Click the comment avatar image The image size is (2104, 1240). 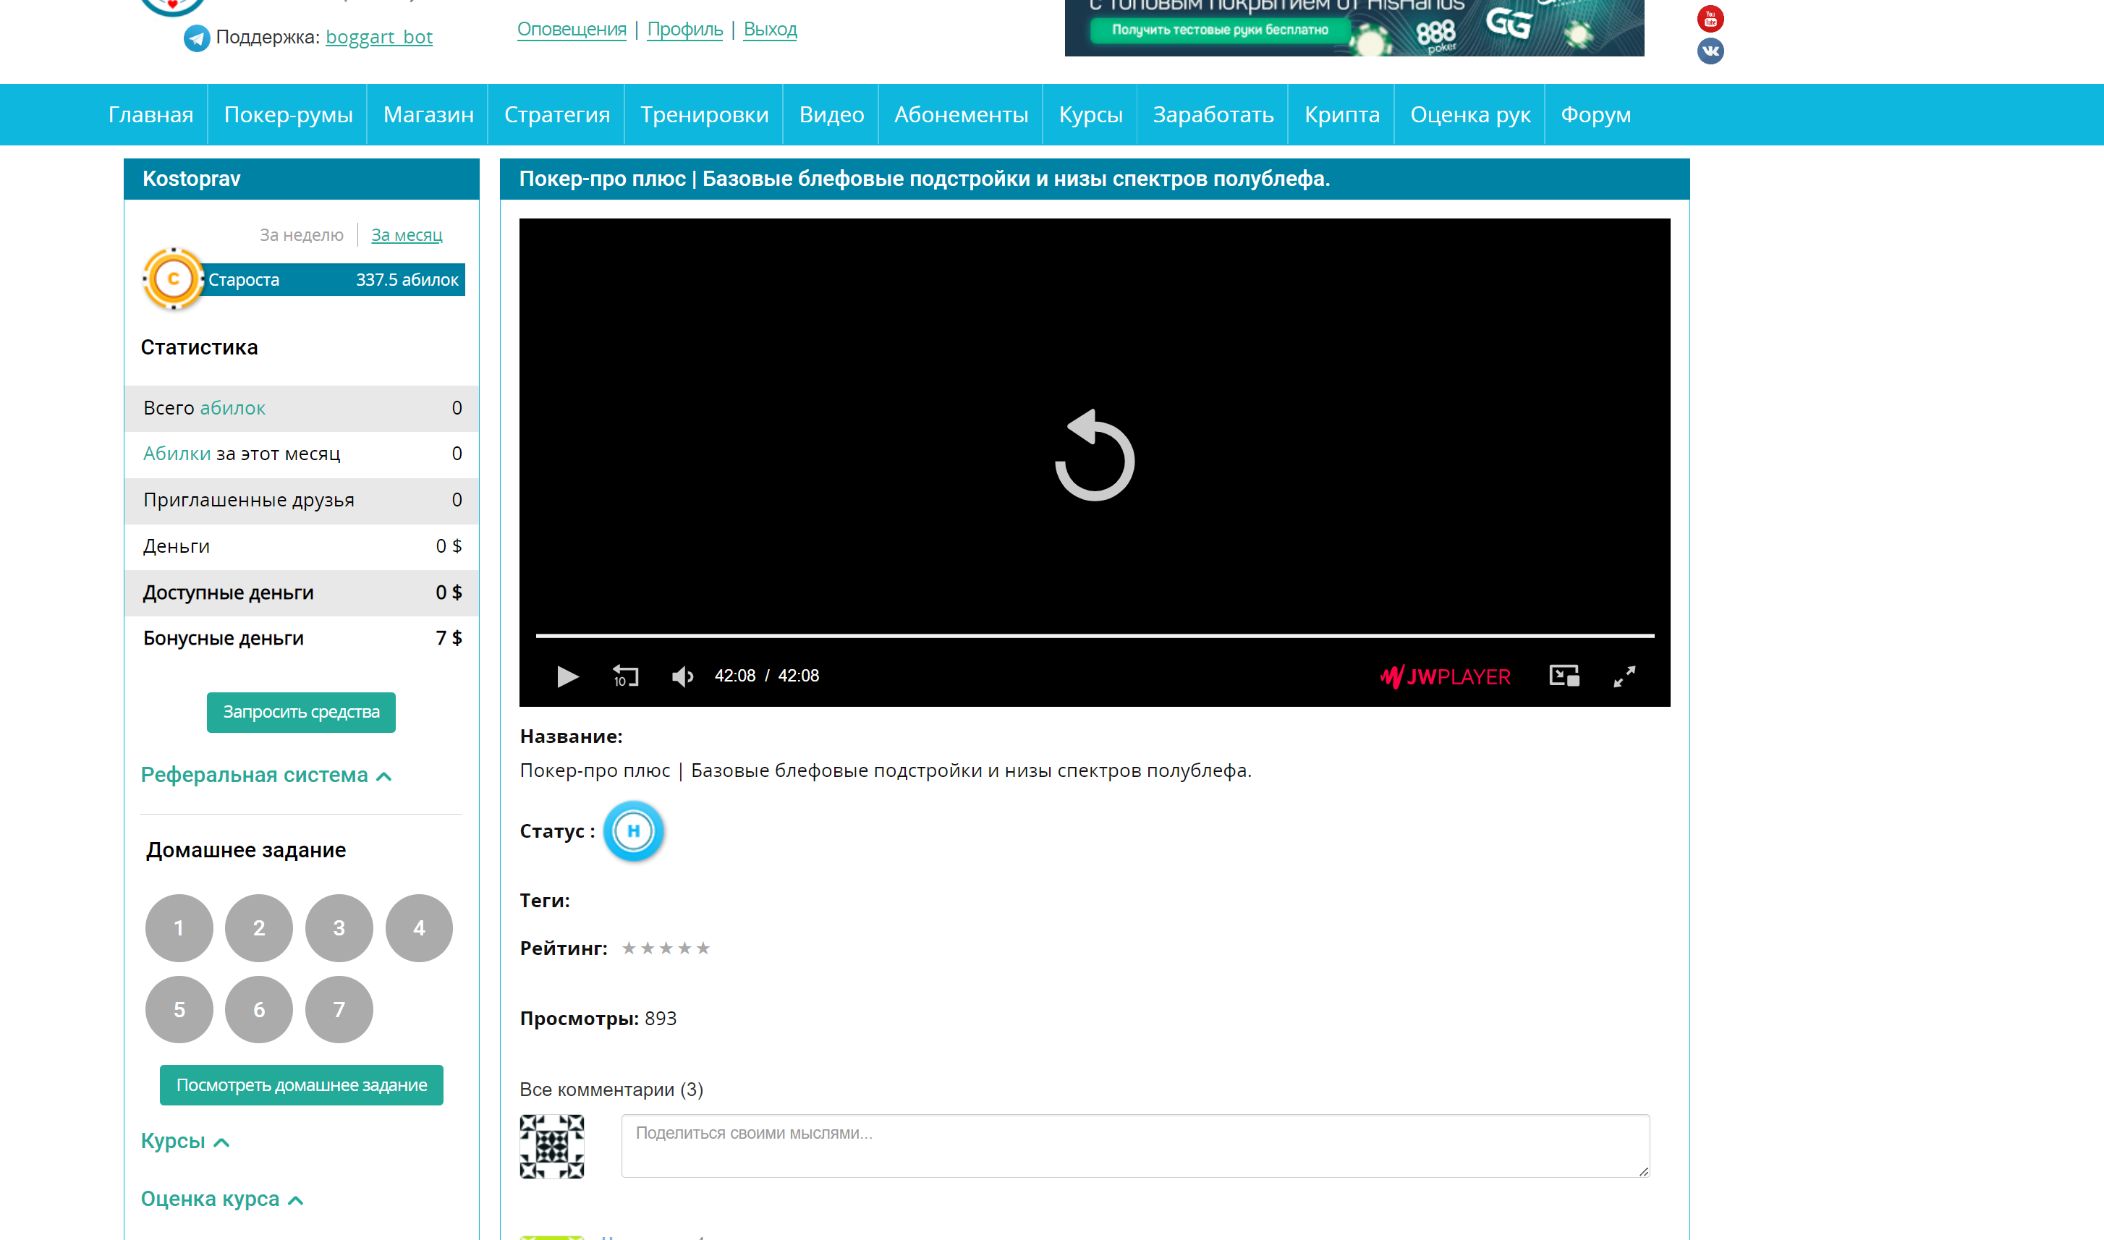[551, 1147]
